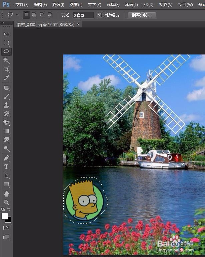Select the Hand tool
This screenshot has width=205, height=257.
(6, 194)
